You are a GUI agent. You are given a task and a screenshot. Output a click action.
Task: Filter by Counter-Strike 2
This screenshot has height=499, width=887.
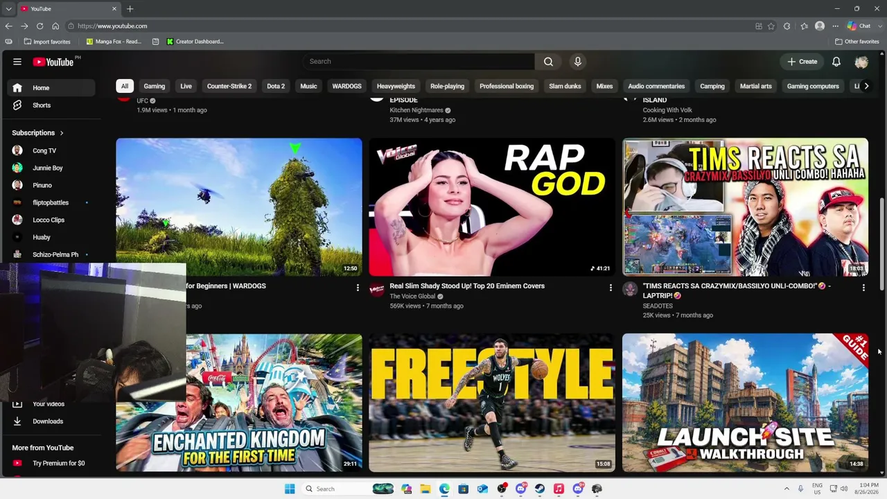coord(229,87)
